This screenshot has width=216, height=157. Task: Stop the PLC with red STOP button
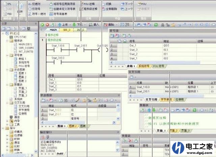coord(47,25)
